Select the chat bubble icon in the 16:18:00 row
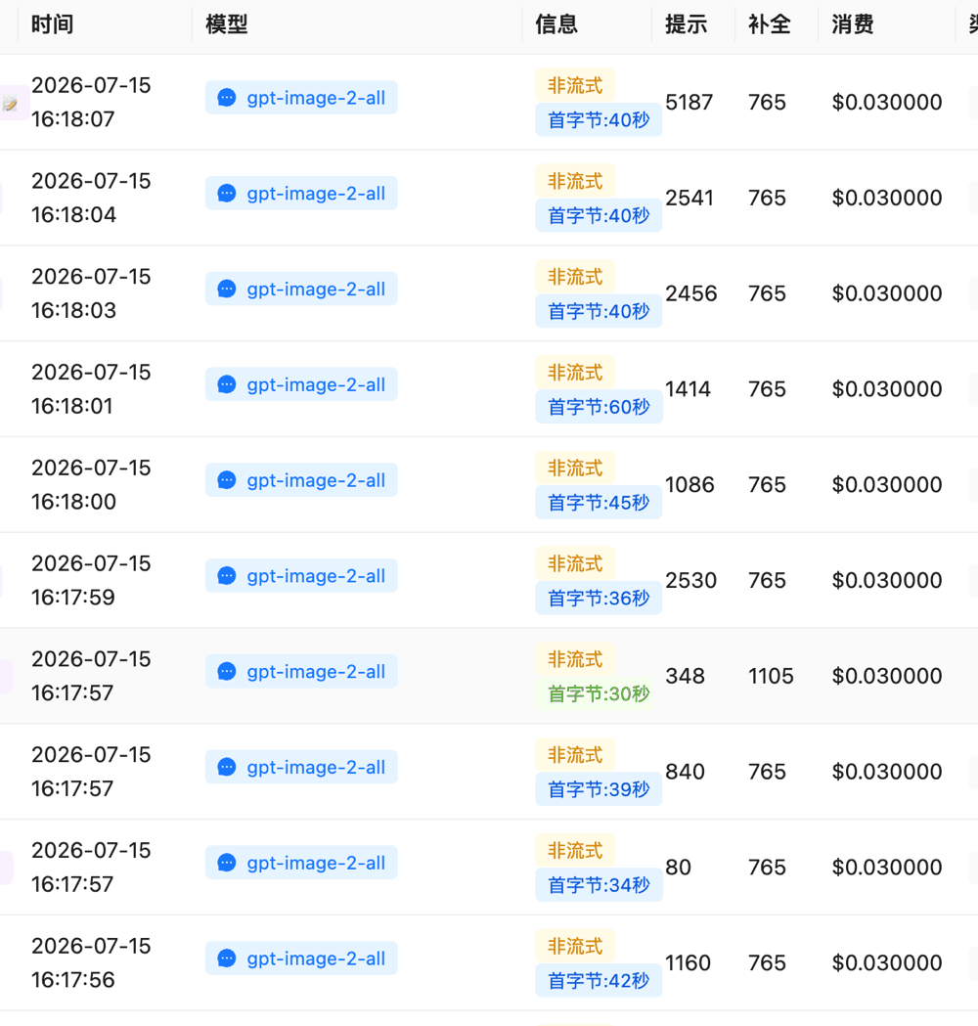The width and height of the screenshot is (978, 1026). pos(226,480)
